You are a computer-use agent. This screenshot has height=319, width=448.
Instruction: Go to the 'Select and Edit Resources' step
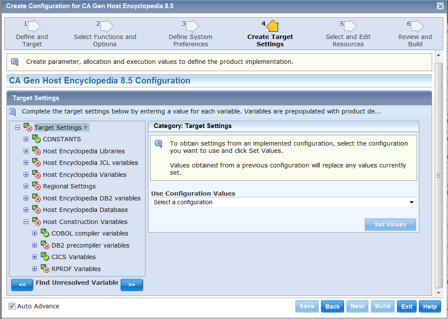click(x=348, y=41)
